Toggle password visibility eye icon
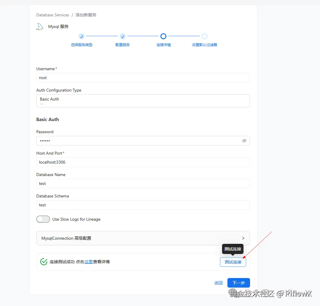Image resolution: width=320 pixels, height=306 pixels. tap(244, 141)
